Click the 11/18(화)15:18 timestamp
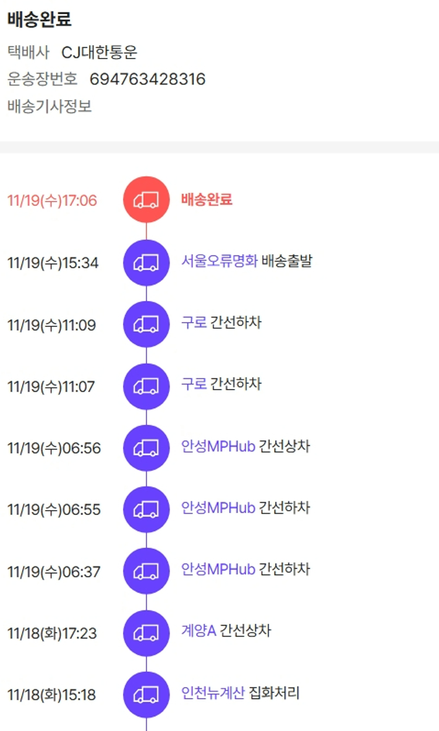The width and height of the screenshot is (439, 731). click(x=52, y=695)
